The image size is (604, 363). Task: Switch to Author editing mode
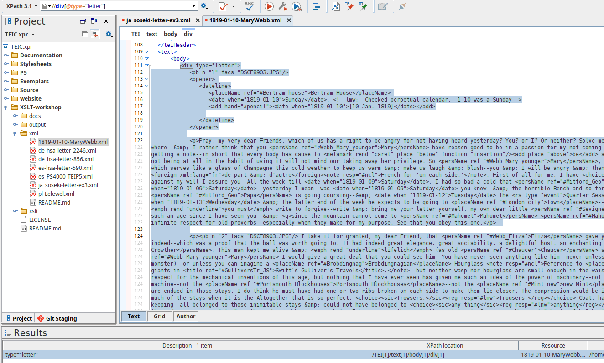[x=186, y=316]
